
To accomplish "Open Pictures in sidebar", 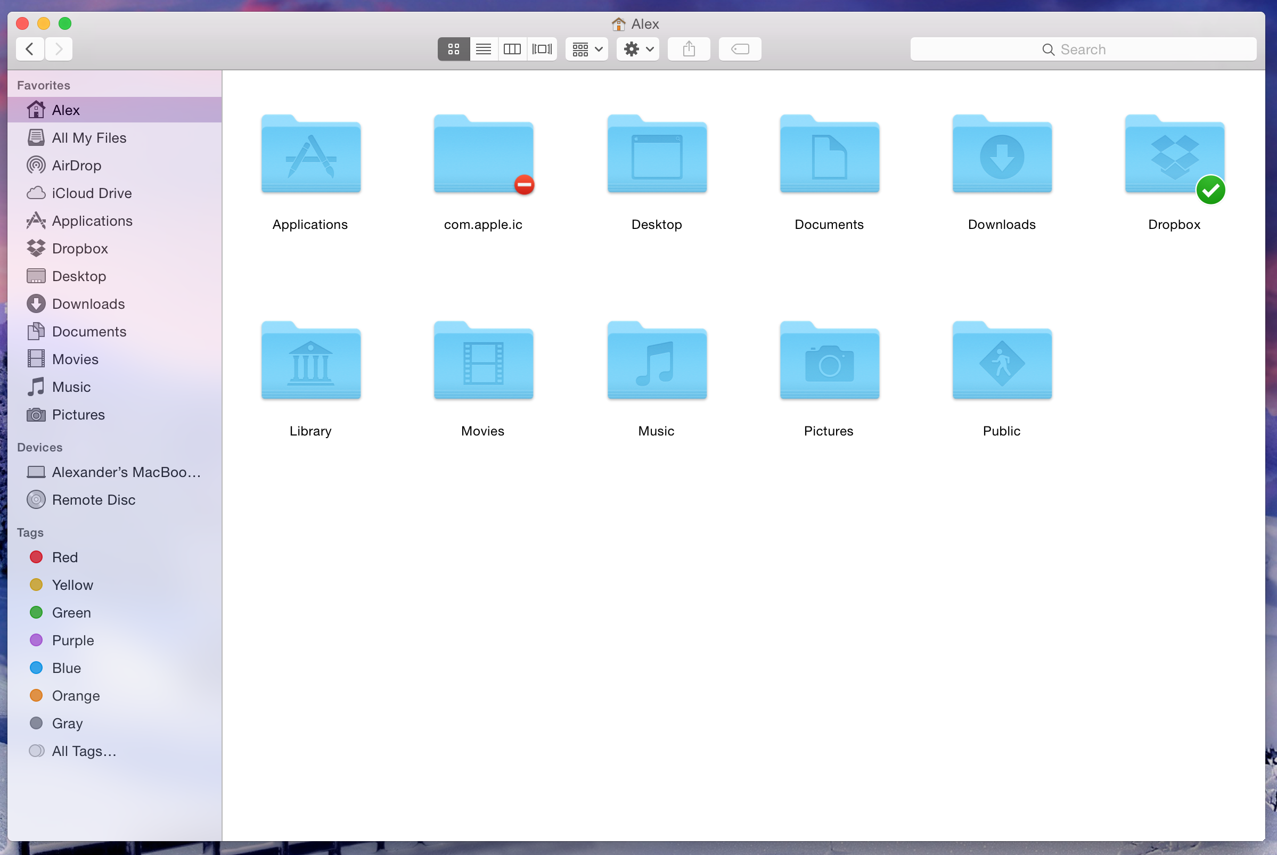I will (114, 415).
